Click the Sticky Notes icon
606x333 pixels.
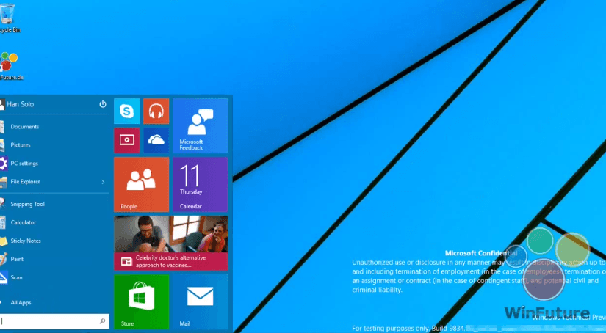coord(3,241)
